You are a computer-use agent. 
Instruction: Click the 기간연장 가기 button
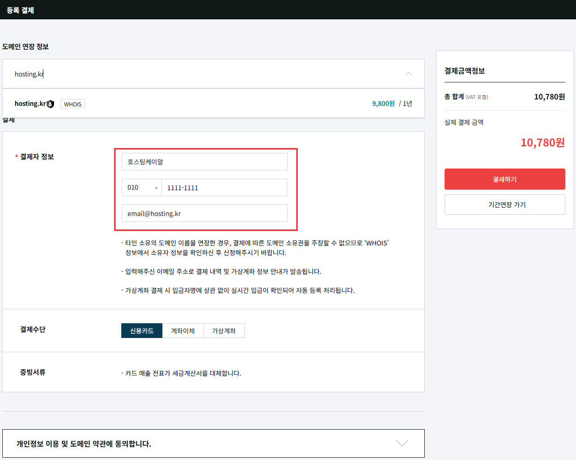pyautogui.click(x=505, y=204)
